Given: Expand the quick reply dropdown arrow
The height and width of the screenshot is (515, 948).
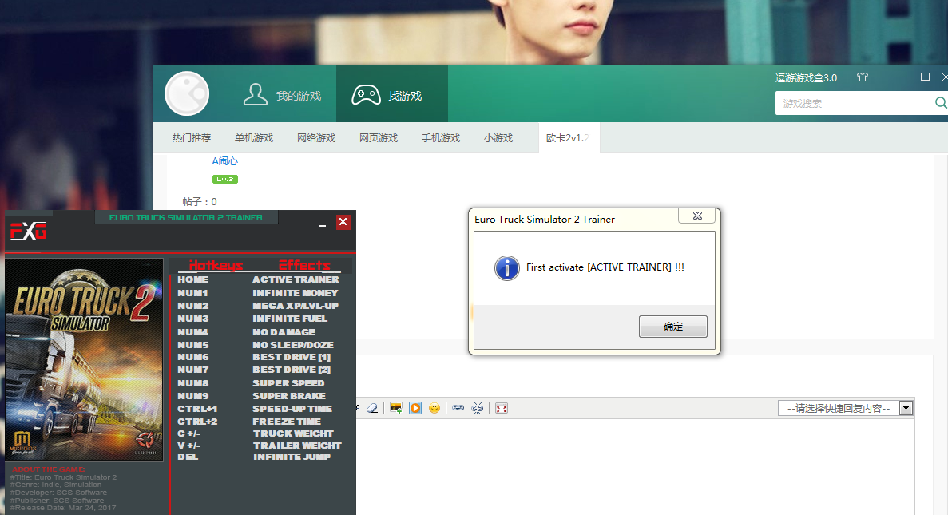Looking at the screenshot, I should 906,409.
